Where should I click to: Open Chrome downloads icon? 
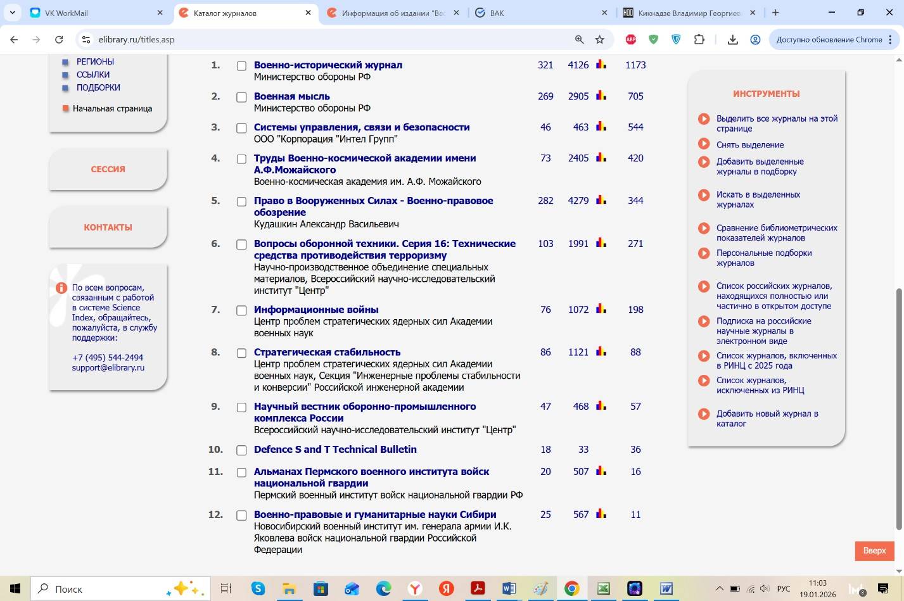pyautogui.click(x=732, y=39)
